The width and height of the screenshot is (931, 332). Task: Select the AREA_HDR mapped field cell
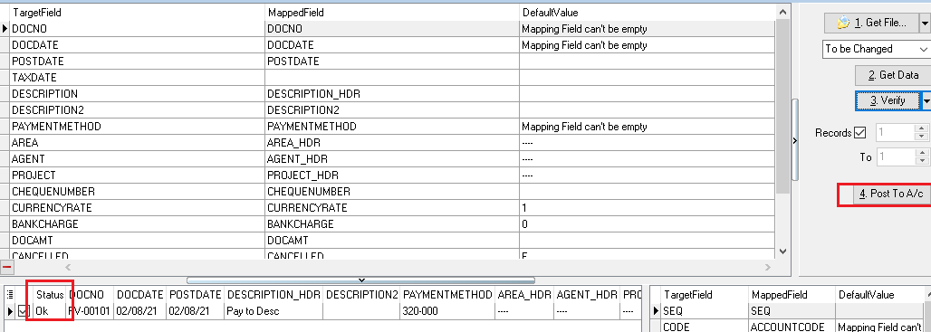click(392, 143)
